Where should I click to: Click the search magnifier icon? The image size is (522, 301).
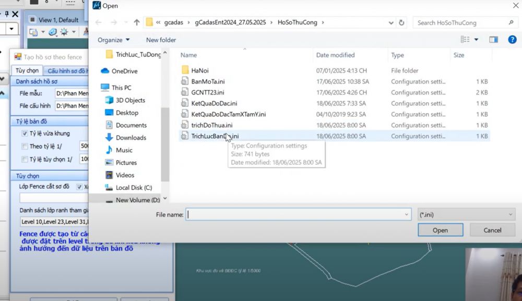pos(511,22)
